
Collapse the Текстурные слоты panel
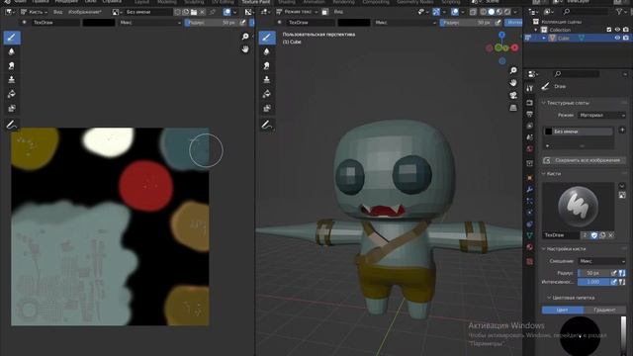click(565, 103)
